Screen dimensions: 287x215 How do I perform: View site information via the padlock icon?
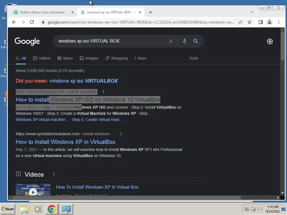pos(43,22)
